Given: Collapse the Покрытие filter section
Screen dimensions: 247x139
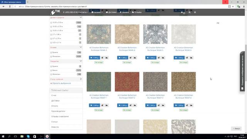Looking at the screenshot, I should pos(81,61).
